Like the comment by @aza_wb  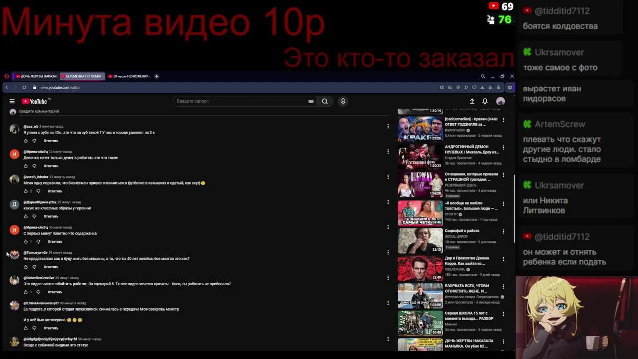[26, 141]
